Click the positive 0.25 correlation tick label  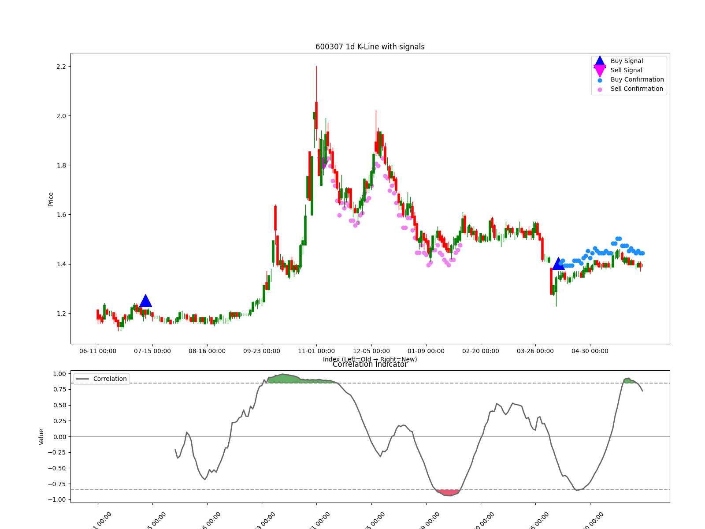coord(59,421)
